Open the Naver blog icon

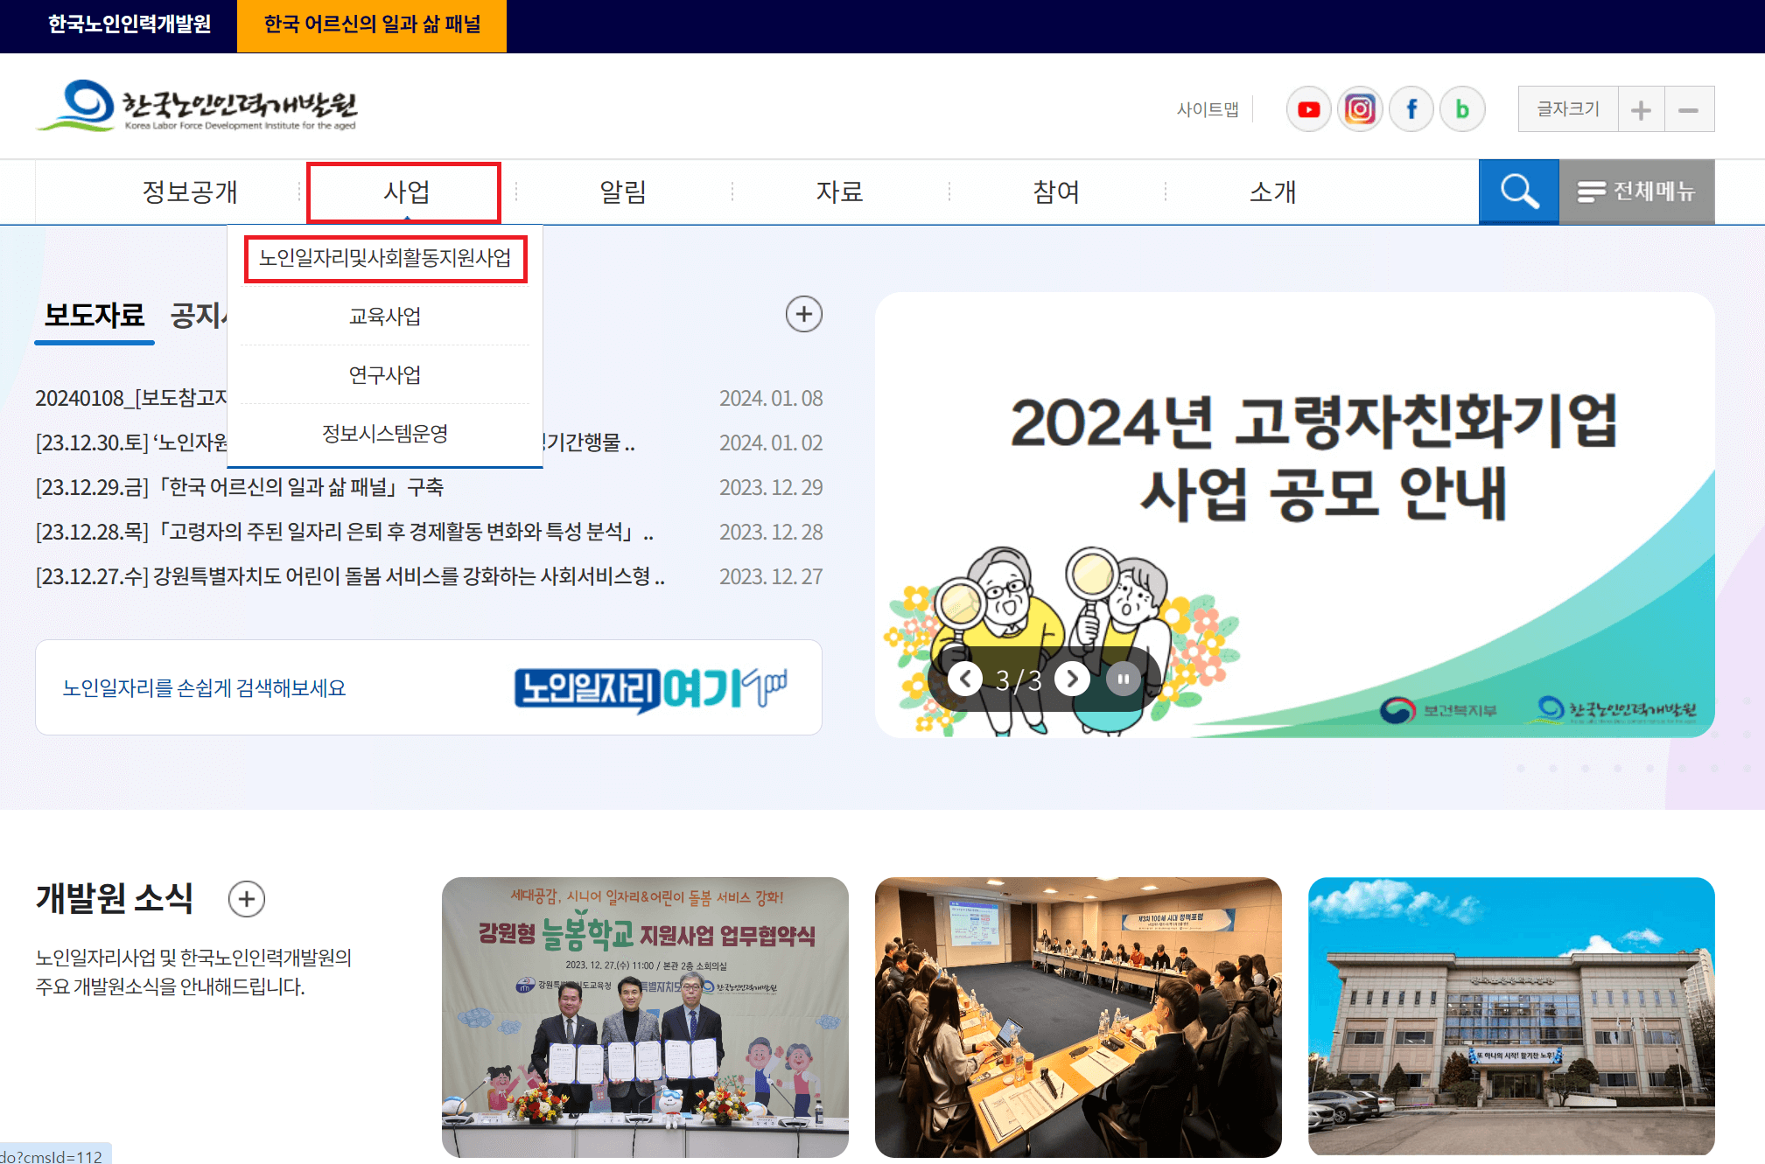click(1462, 109)
